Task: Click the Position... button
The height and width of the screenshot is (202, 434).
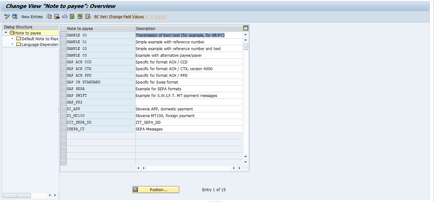Action: click(x=156, y=189)
